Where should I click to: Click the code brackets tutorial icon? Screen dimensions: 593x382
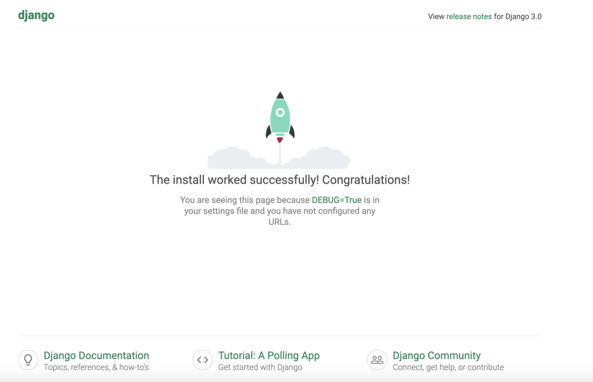[203, 360]
